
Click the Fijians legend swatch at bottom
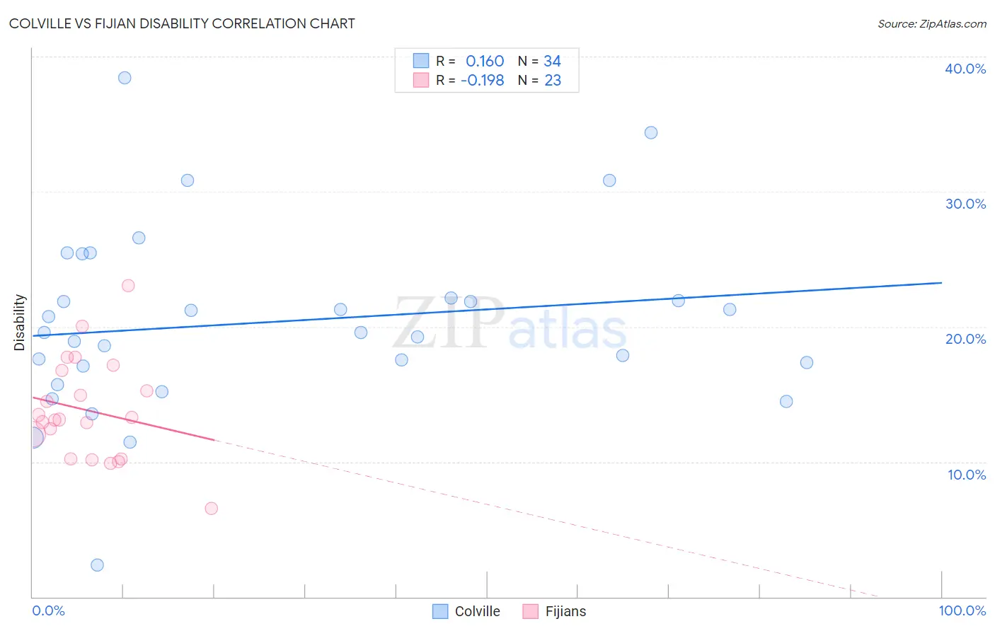pos(531,611)
